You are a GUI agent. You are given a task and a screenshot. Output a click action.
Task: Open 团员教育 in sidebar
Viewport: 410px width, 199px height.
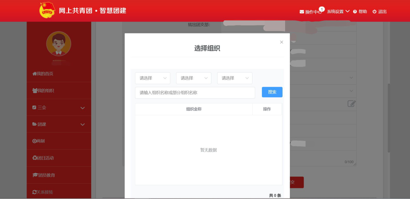click(x=44, y=175)
